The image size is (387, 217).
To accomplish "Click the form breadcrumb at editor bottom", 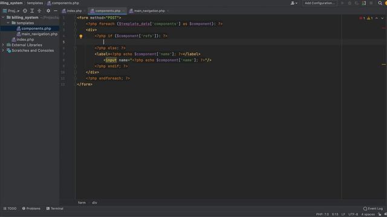I will pyautogui.click(x=82, y=203).
